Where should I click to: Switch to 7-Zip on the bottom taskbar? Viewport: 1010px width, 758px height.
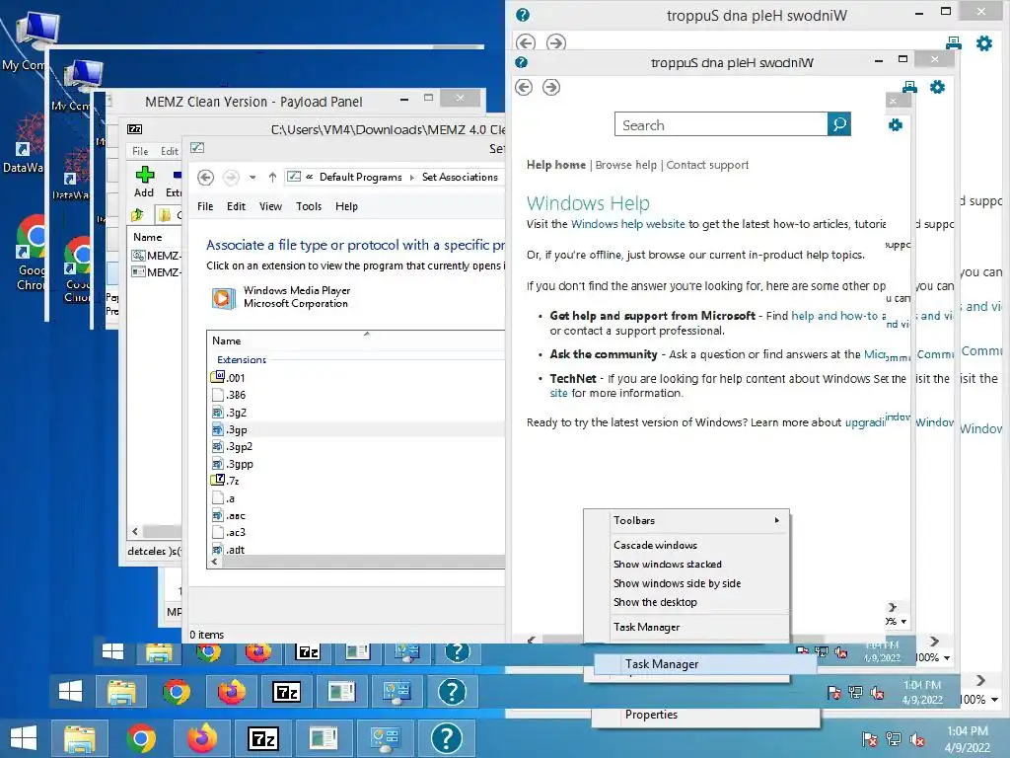tap(262, 738)
